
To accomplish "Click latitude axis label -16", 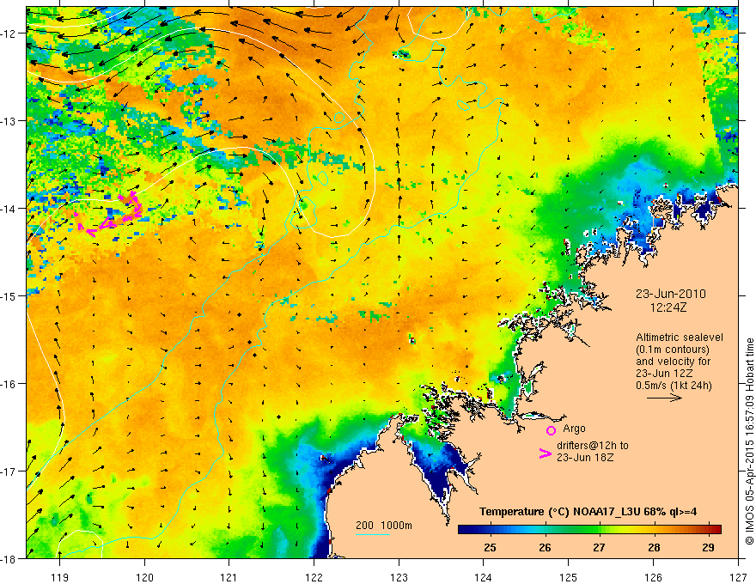I will coord(9,384).
